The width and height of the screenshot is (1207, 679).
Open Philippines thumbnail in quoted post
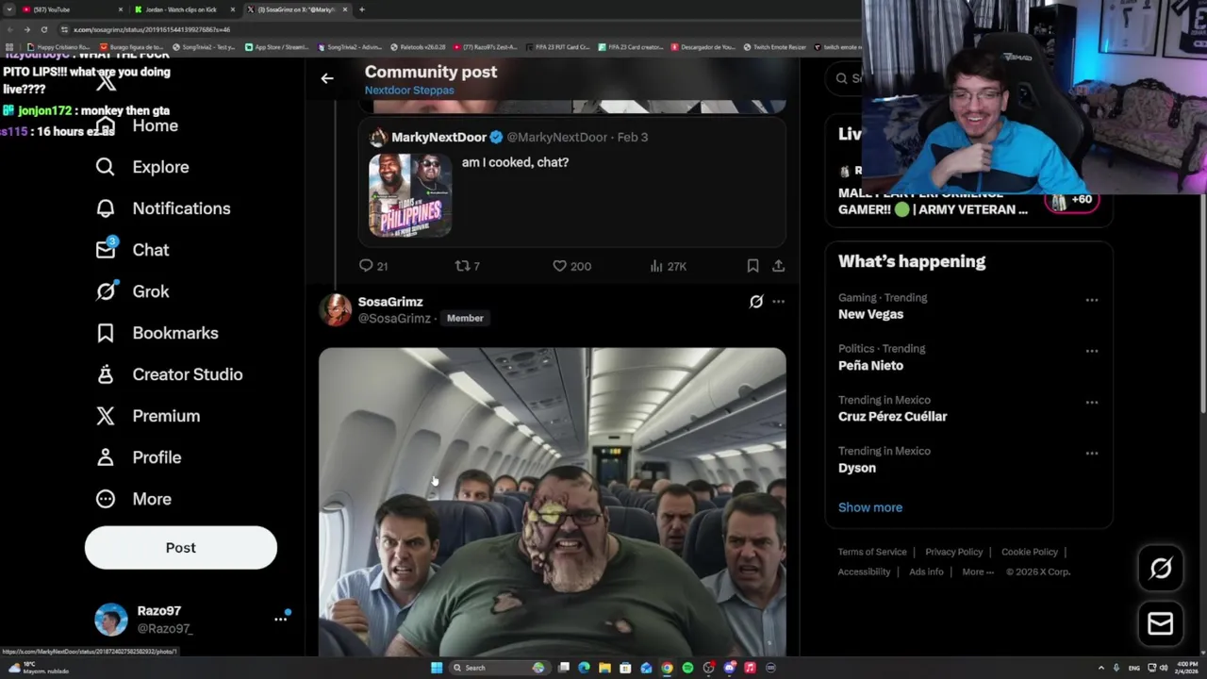(410, 195)
